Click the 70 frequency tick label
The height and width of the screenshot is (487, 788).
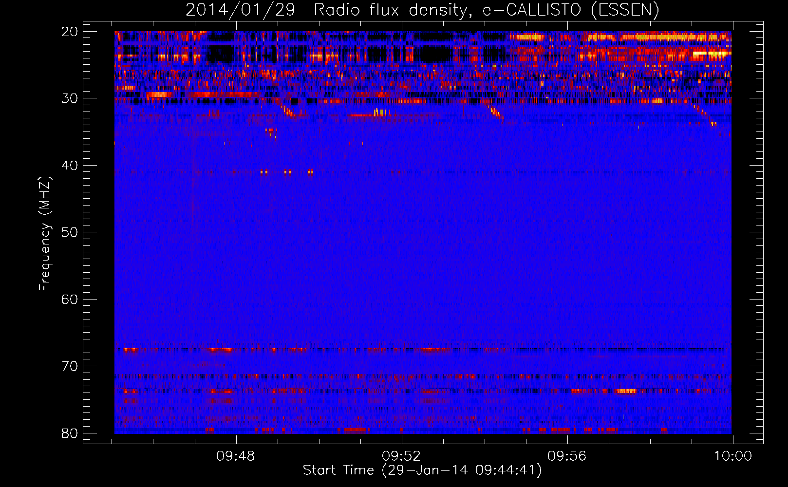tap(70, 366)
